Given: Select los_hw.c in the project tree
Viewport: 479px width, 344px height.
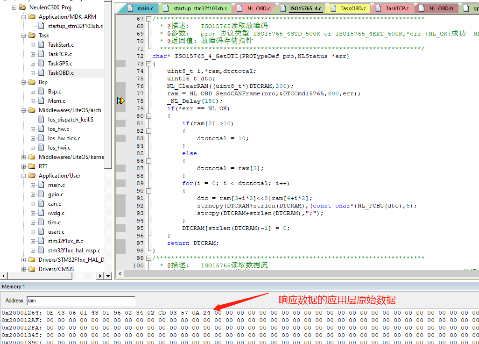Looking at the screenshot, I should coord(58,129).
